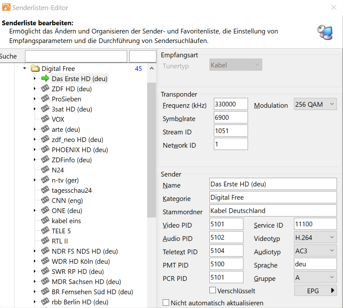This screenshot has width=343, height=308.
Task: Click the Teletext PID field showing 5104
Action: 226,250
